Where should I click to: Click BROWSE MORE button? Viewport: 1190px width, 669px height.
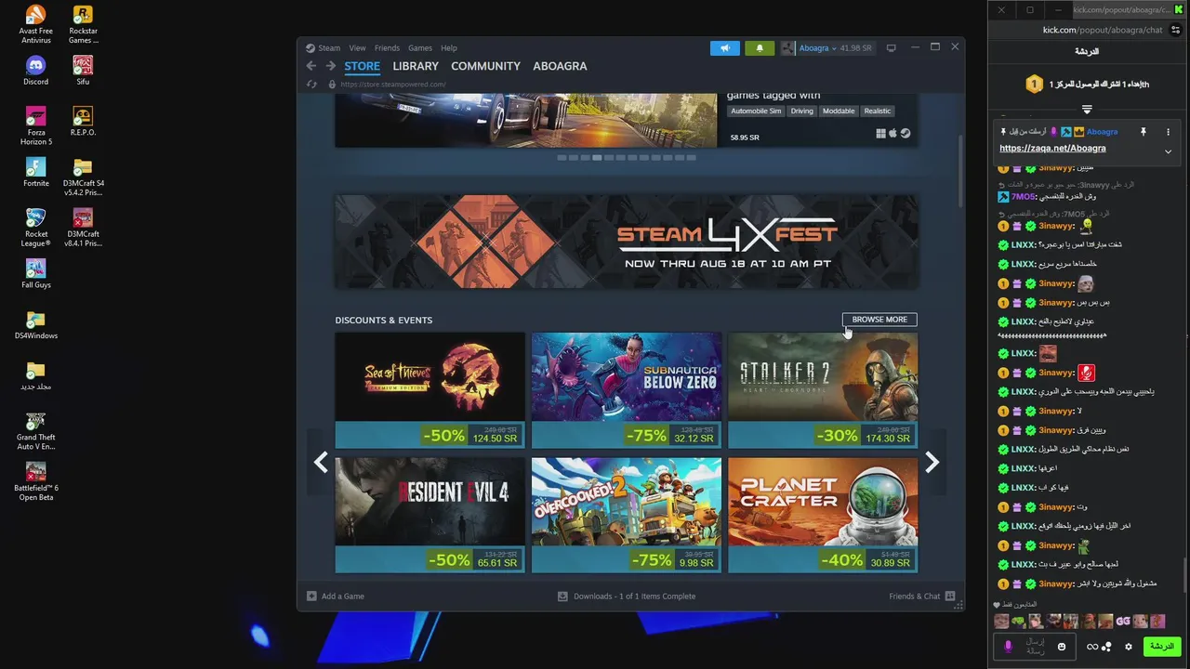tap(879, 320)
